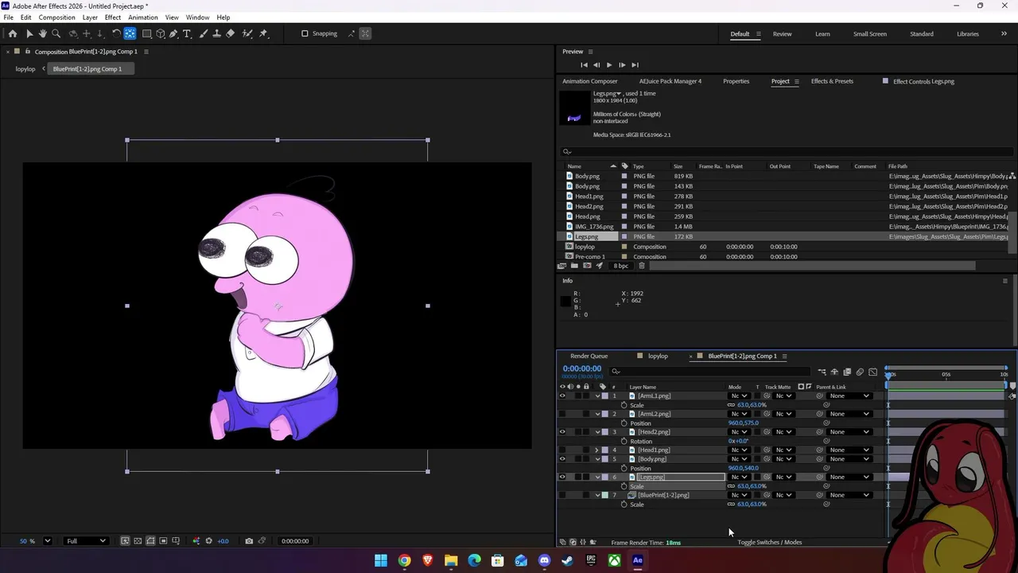The image size is (1018, 573).
Task: Click the current time 0:00:00:00 in timeline
Action: [x=582, y=368]
